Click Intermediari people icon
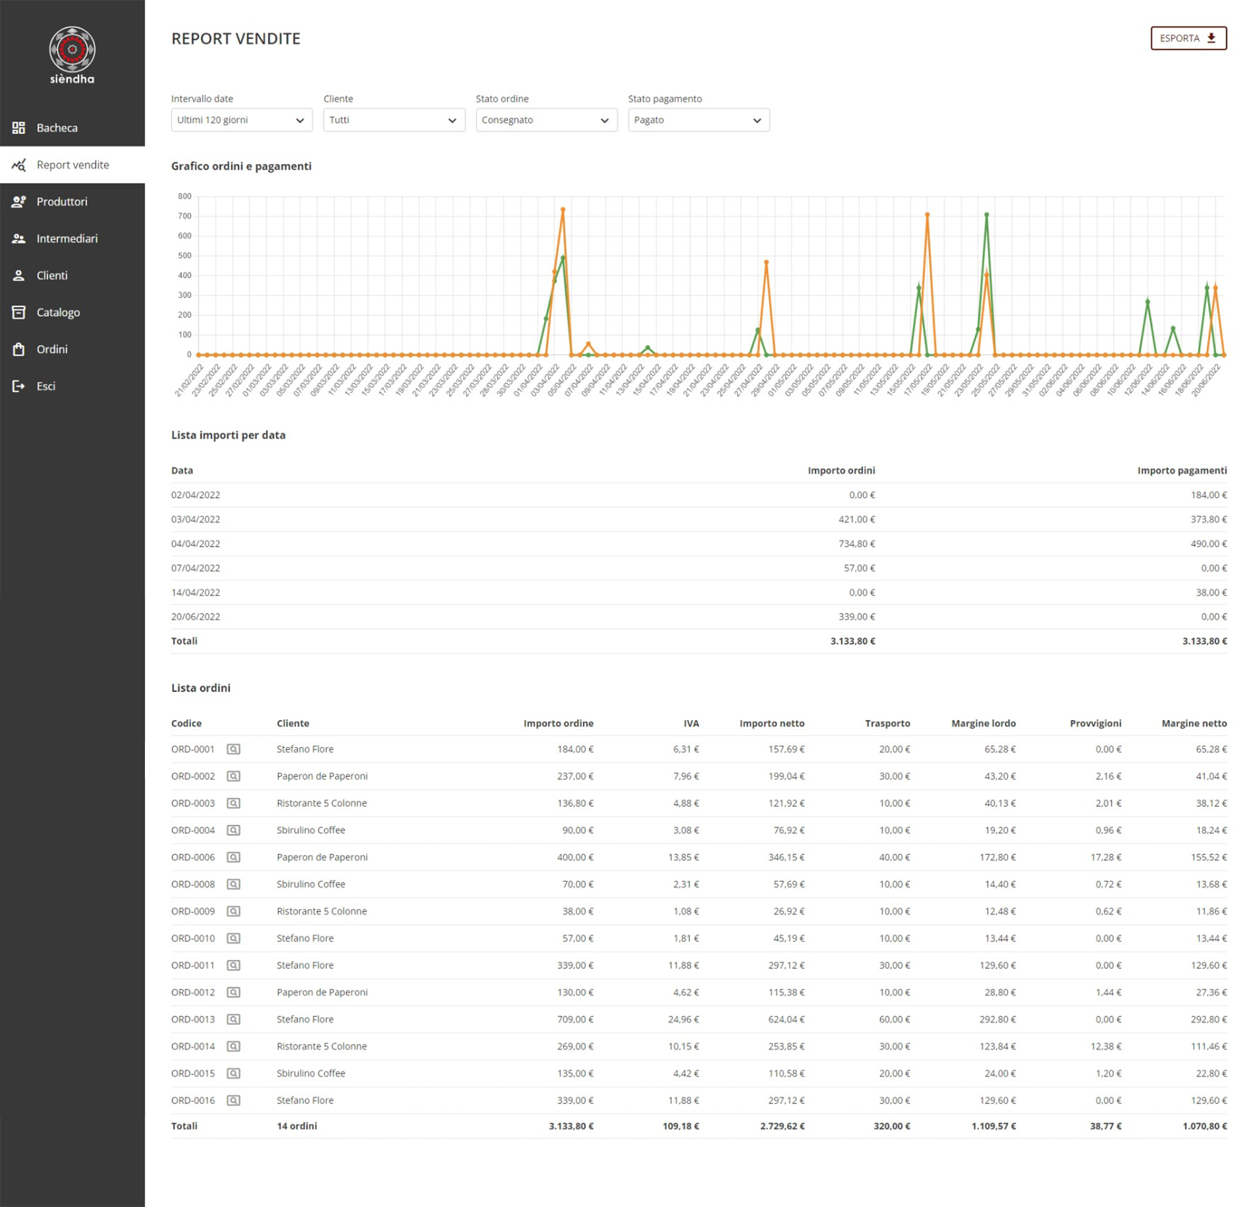 (x=18, y=239)
